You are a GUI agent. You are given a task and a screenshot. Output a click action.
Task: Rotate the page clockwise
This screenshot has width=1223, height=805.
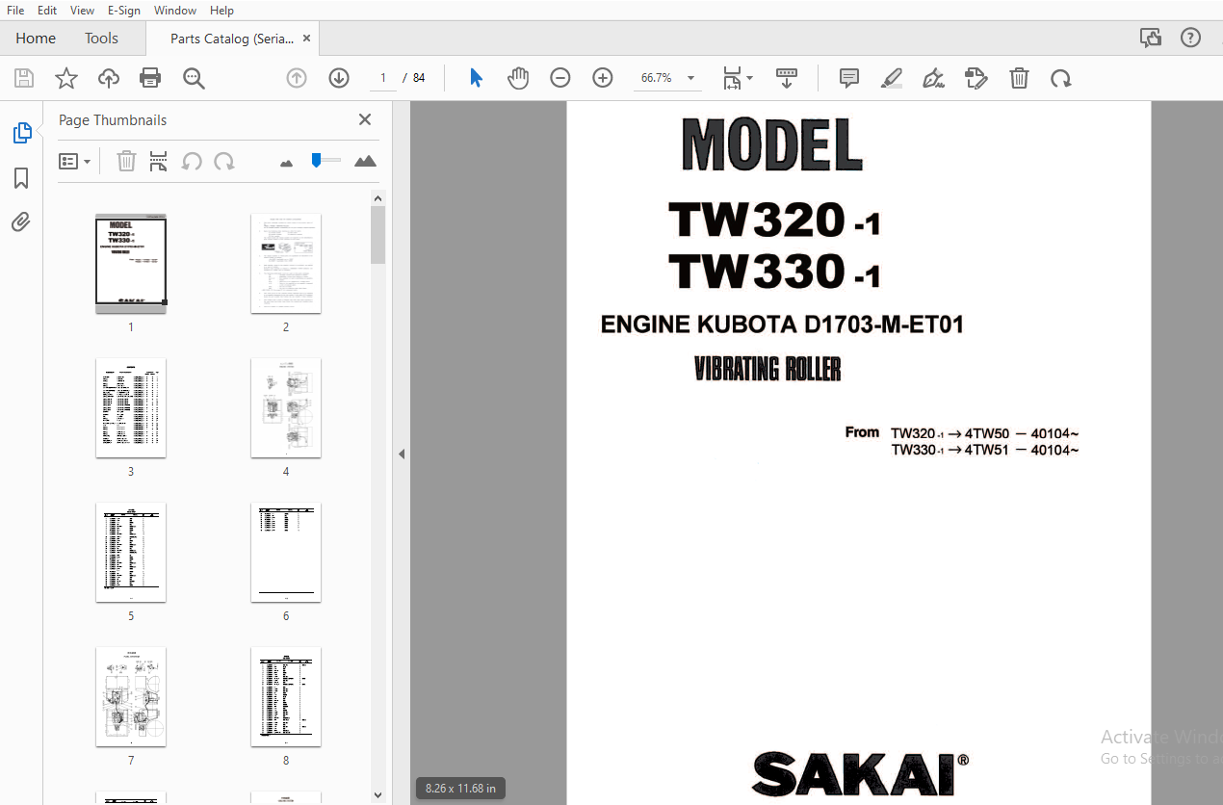pyautogui.click(x=1061, y=78)
